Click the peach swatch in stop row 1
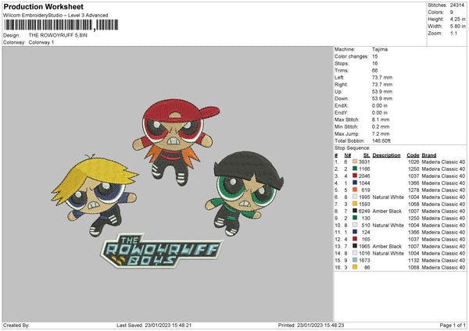The image size is (469, 331). [355, 162]
